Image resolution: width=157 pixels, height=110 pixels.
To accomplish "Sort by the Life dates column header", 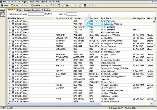I will click(x=77, y=19).
